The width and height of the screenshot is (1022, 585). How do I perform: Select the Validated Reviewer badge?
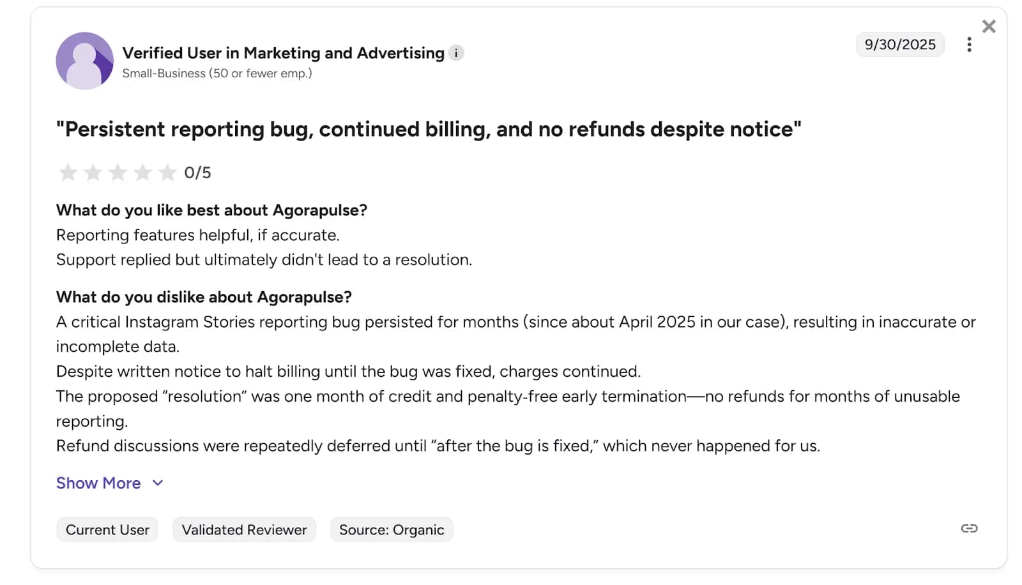tap(243, 529)
